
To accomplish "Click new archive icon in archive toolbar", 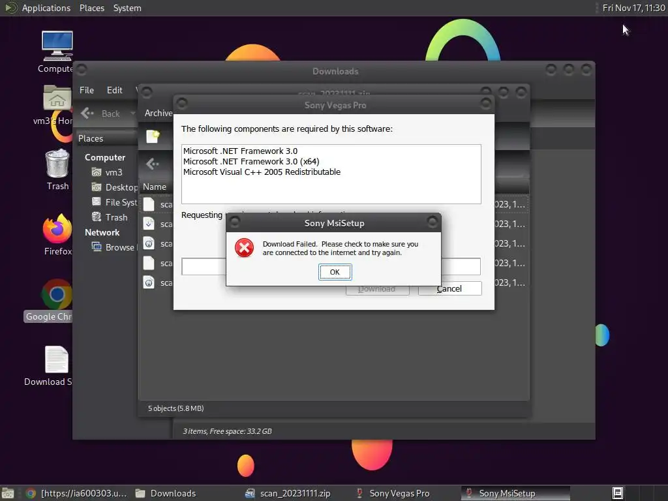I will pos(153,136).
